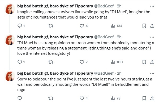Reply to the first tweet about abuse survivors
This screenshot has height=104, width=159.
tap(21, 26)
